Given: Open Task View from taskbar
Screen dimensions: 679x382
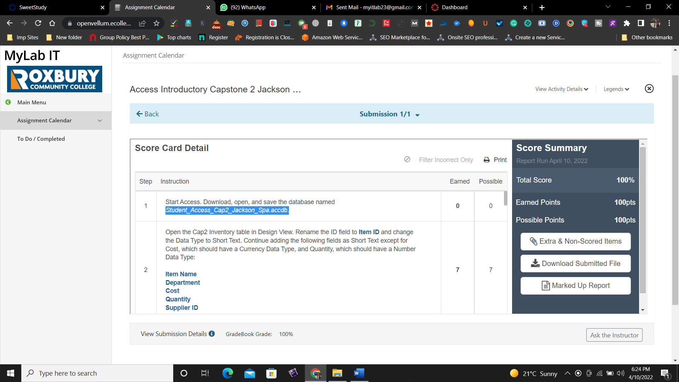Looking at the screenshot, I should (x=205, y=373).
